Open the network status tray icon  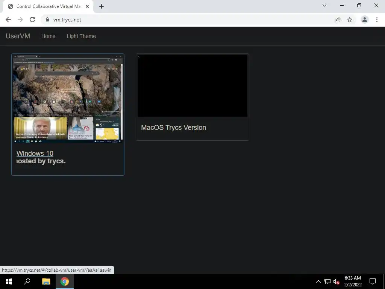point(327,281)
